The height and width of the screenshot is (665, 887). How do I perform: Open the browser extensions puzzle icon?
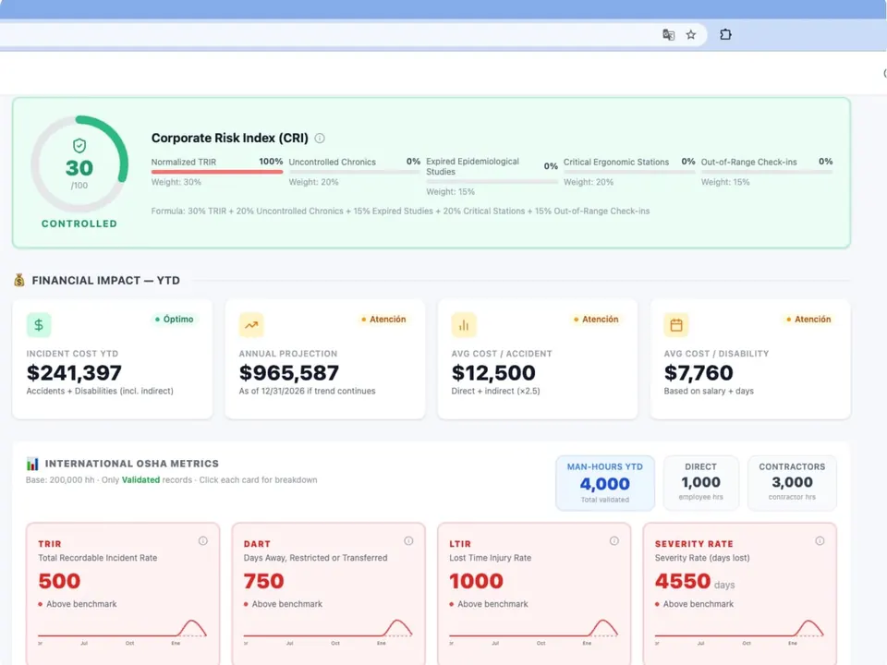click(725, 34)
